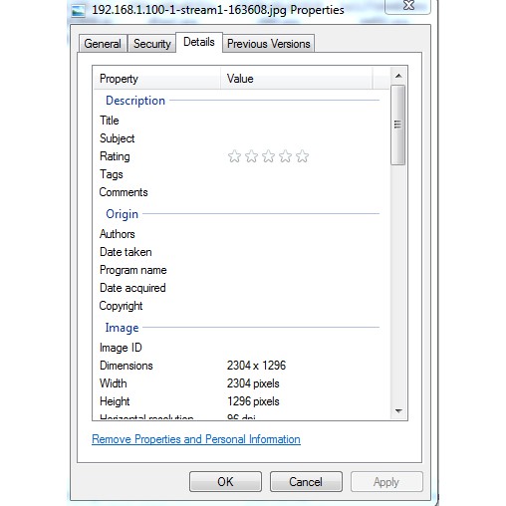The image size is (506, 506).
Task: Close the Properties dialog window
Action: tap(408, 6)
